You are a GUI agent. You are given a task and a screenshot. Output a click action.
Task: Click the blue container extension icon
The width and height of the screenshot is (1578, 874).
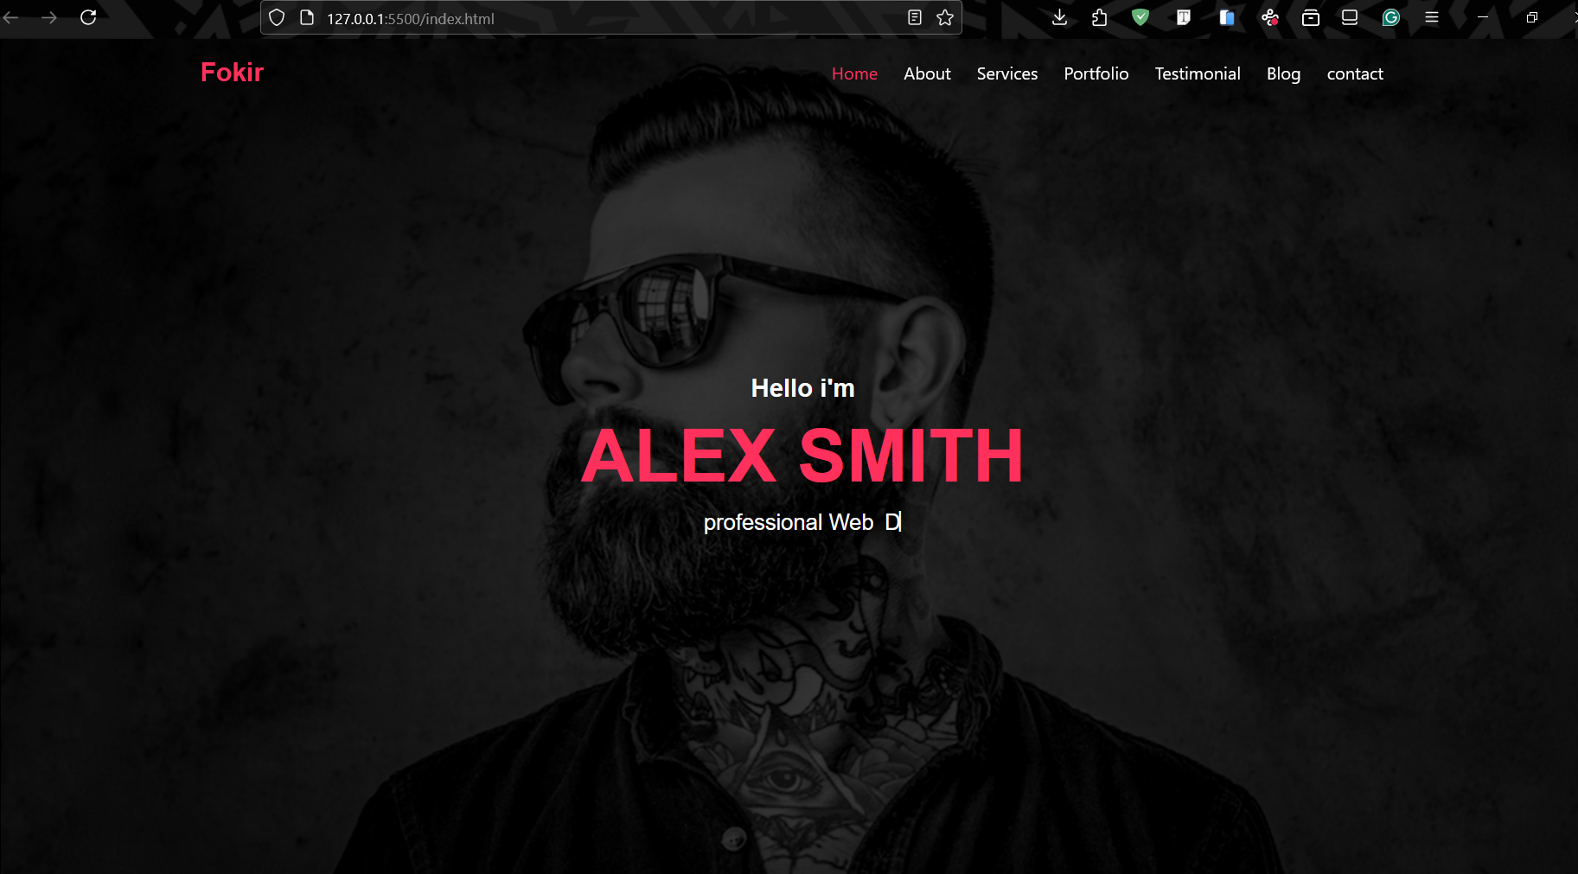1226,17
